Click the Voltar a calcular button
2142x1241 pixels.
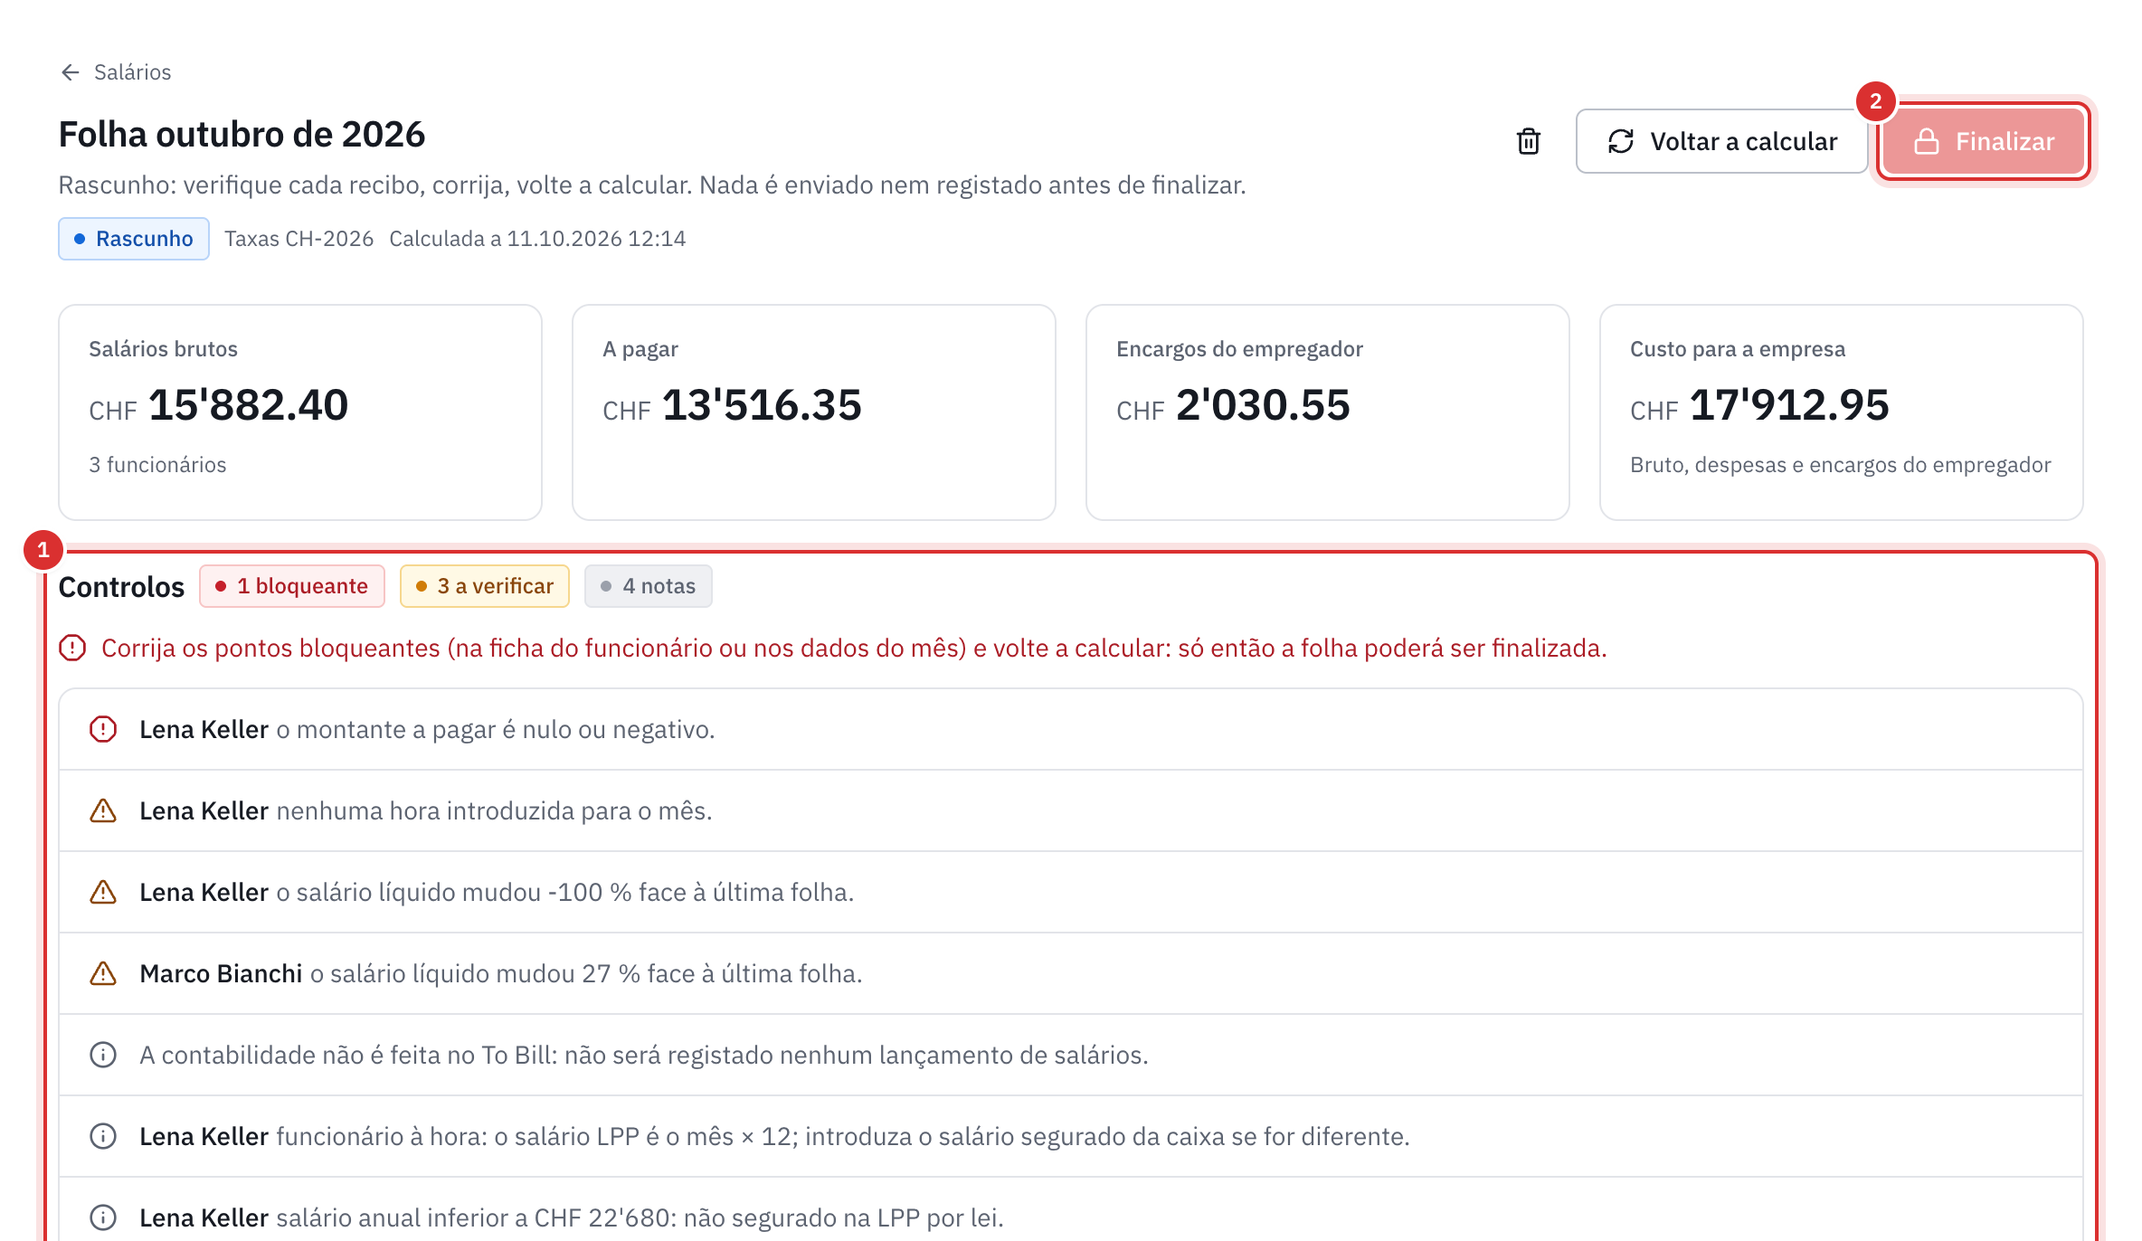tap(1721, 141)
